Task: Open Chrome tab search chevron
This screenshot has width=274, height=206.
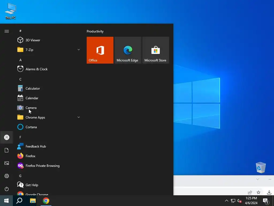Action: pos(258,179)
